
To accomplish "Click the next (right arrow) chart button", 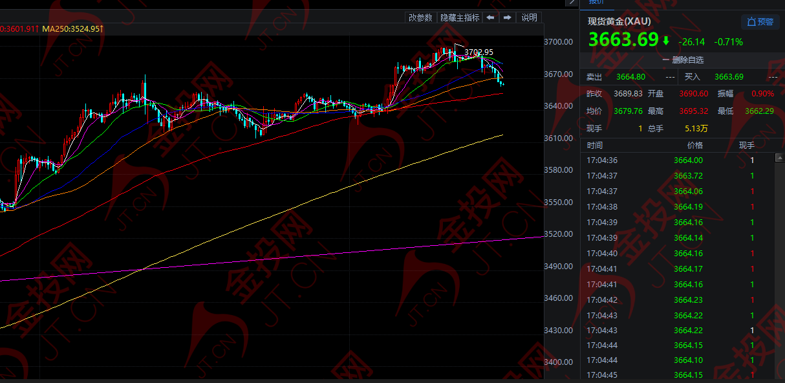I will click(508, 17).
